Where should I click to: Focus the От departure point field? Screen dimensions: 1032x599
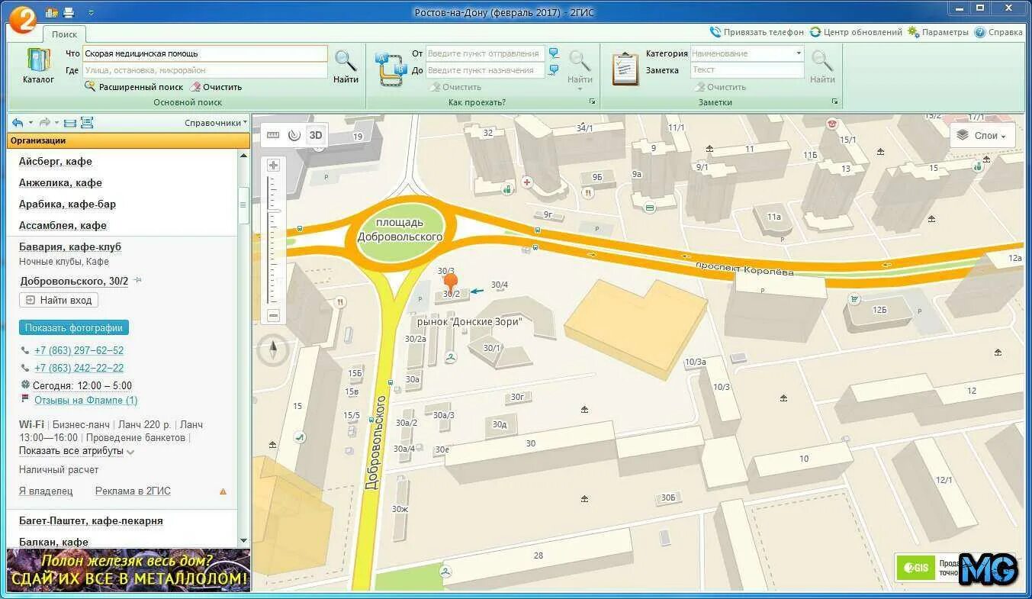485,53
